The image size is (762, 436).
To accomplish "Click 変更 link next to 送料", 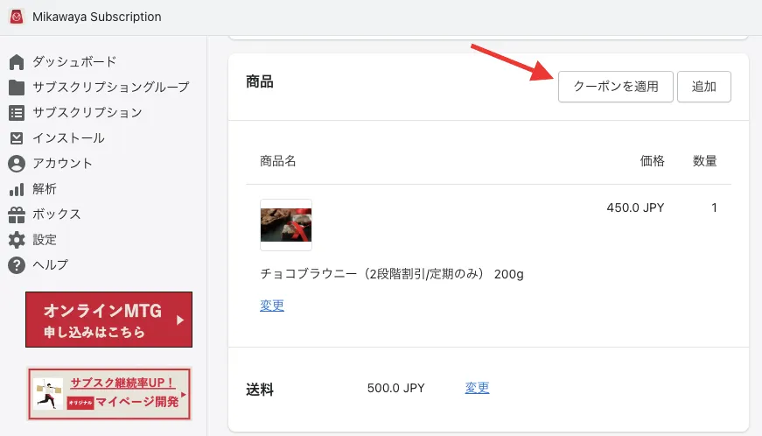I will [477, 388].
